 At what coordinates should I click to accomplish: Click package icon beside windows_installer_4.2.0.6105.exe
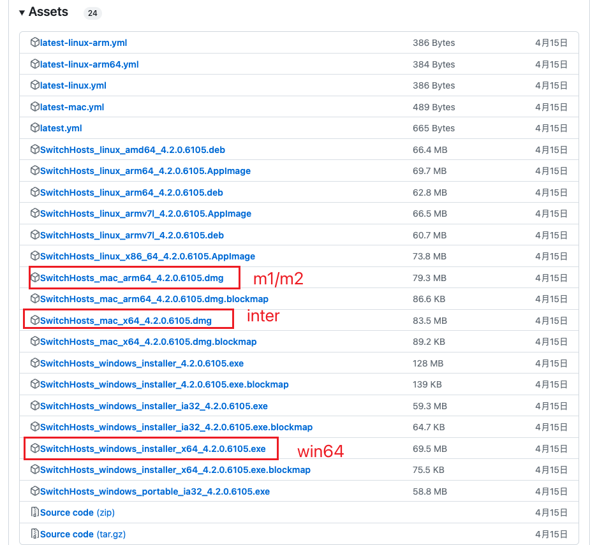tap(34, 363)
